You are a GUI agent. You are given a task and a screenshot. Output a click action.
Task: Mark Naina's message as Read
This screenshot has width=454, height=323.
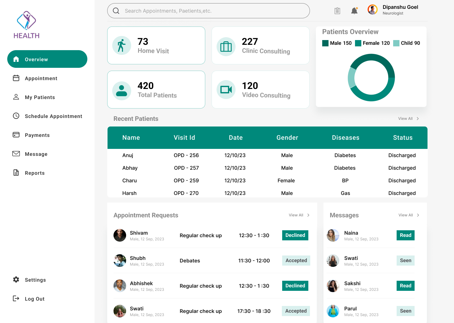click(x=405, y=235)
